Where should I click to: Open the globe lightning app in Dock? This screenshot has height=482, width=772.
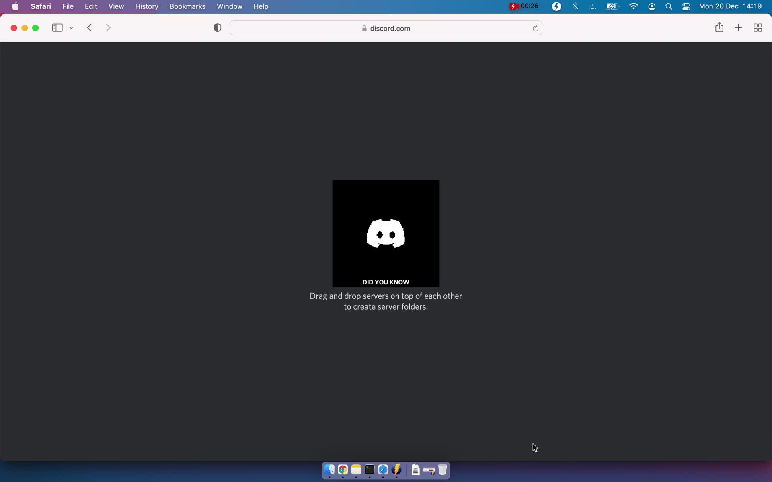point(396,470)
